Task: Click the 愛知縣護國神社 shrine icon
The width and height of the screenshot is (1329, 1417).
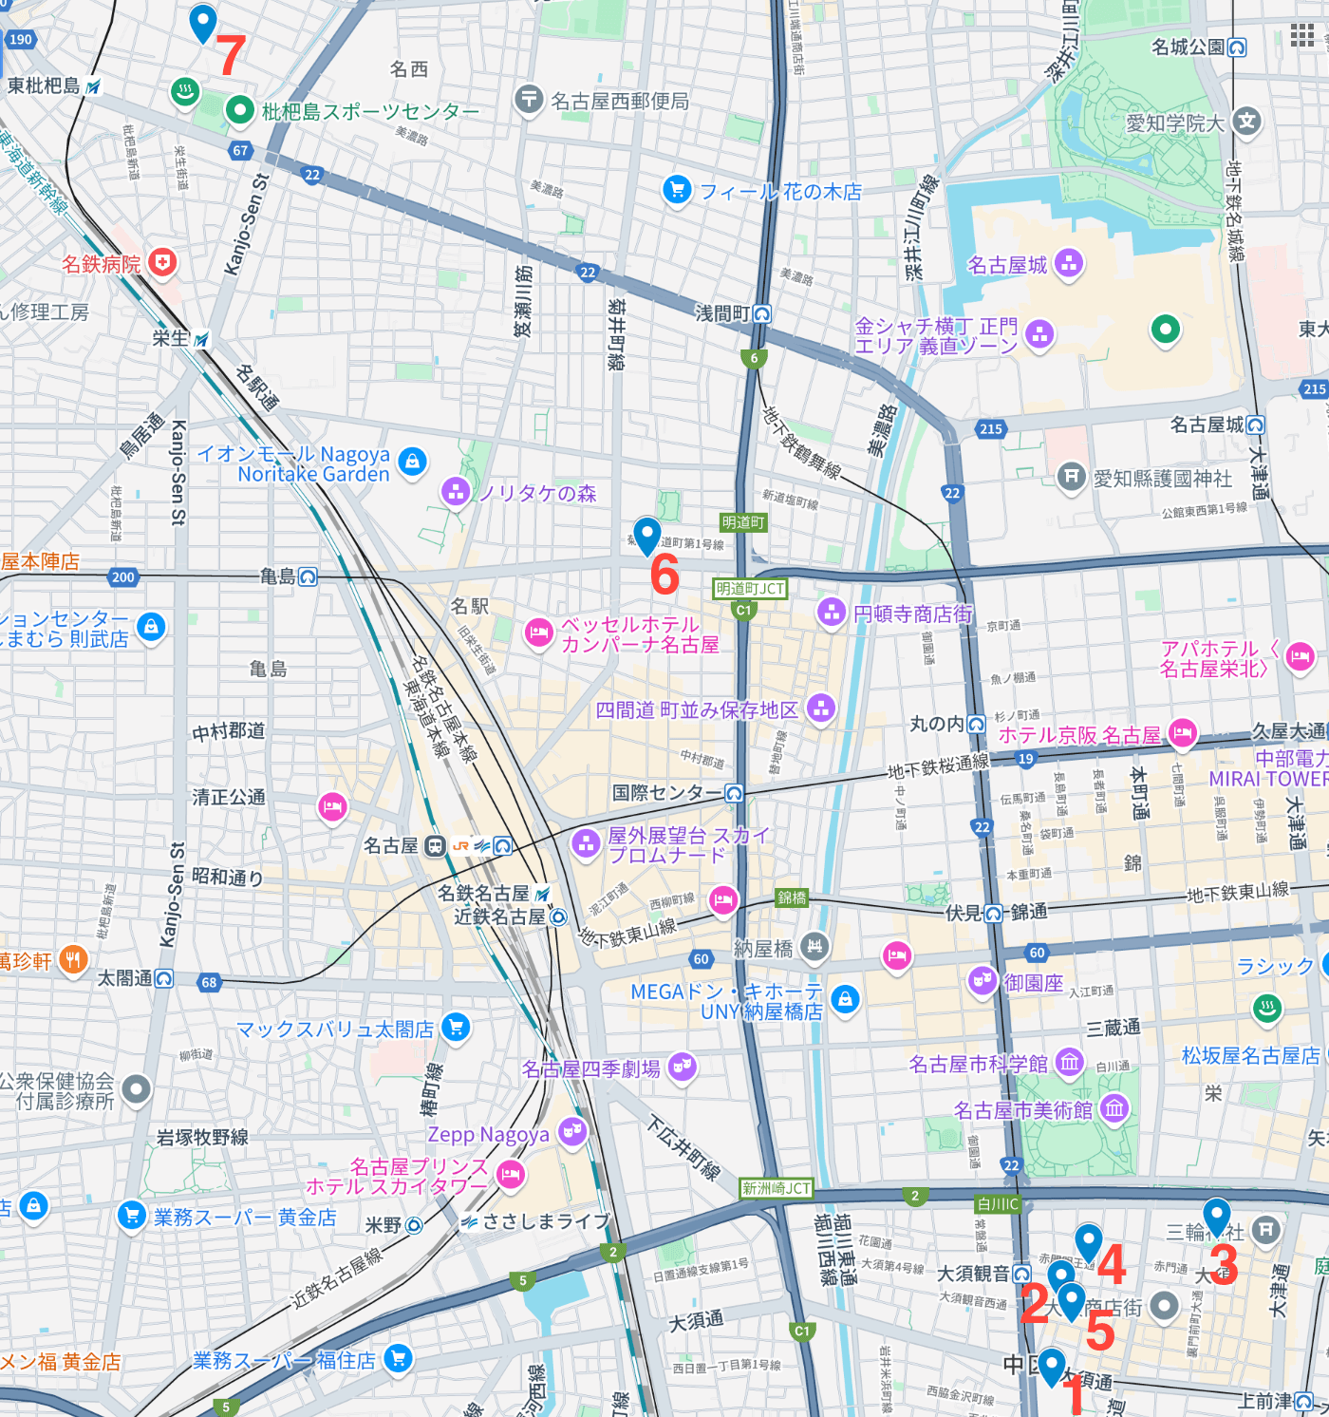Action: coord(1072,477)
